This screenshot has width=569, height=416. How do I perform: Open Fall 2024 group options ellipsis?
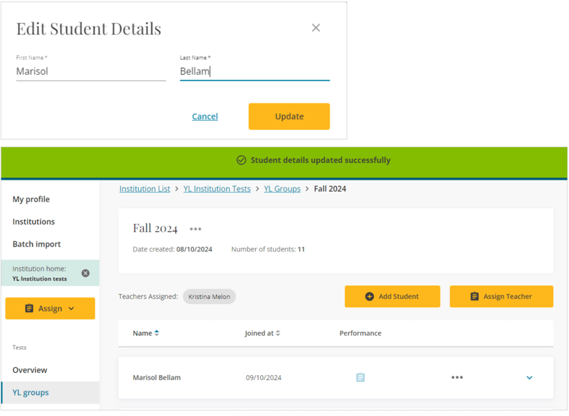click(x=195, y=229)
